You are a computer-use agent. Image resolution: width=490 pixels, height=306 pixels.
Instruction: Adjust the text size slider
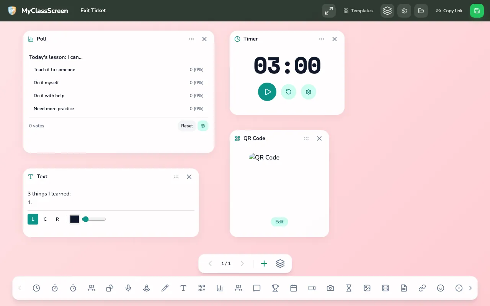(x=94, y=219)
